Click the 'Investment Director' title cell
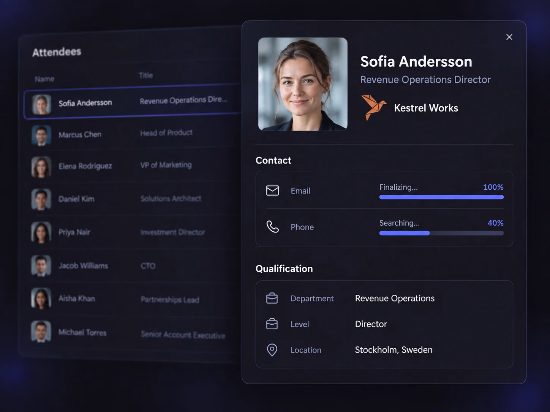This screenshot has width=550, height=412. pos(172,232)
